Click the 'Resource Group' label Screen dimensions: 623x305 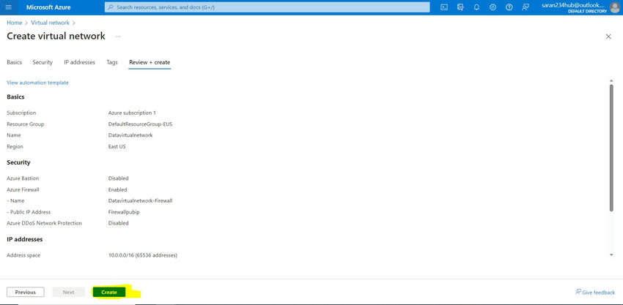pyautogui.click(x=26, y=124)
